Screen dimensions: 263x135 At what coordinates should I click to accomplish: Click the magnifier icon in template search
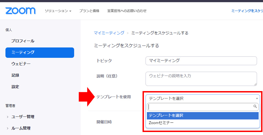(x=255, y=107)
